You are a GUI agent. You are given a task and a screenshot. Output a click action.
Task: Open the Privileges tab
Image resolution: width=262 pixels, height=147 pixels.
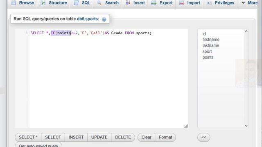[x=221, y=3]
